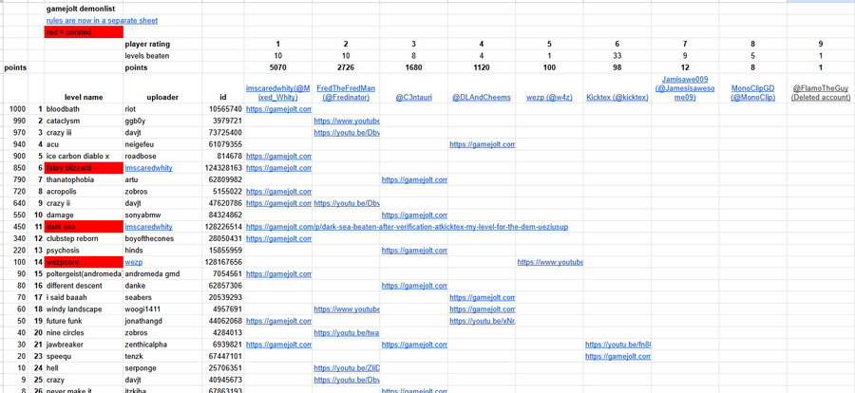
Task: Select the points value 5070
Action: [277, 67]
